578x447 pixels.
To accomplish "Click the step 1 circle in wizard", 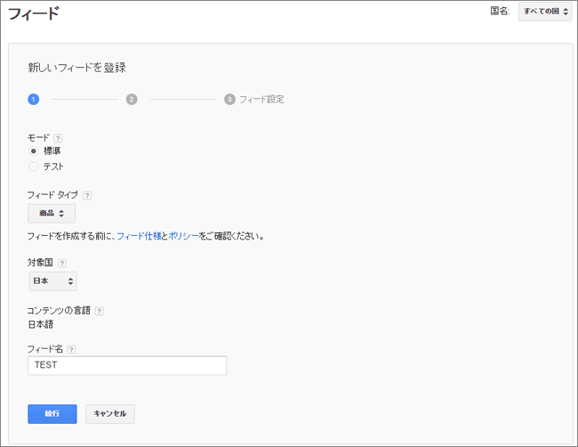I will [x=34, y=100].
